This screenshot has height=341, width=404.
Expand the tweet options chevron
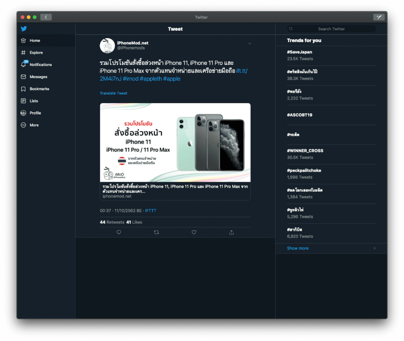click(249, 43)
